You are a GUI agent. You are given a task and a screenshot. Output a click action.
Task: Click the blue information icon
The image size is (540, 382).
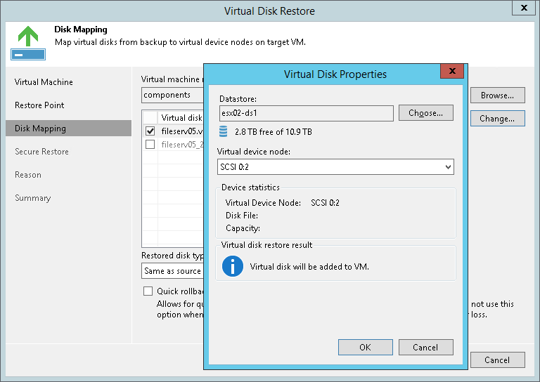point(233,267)
